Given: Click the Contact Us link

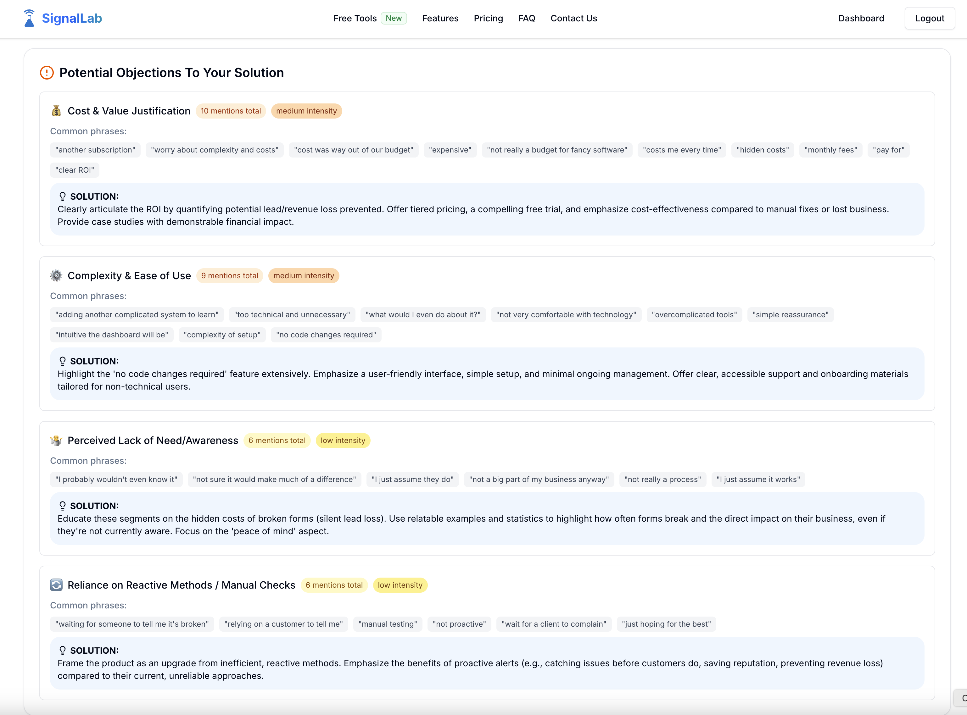Looking at the screenshot, I should click(x=573, y=19).
